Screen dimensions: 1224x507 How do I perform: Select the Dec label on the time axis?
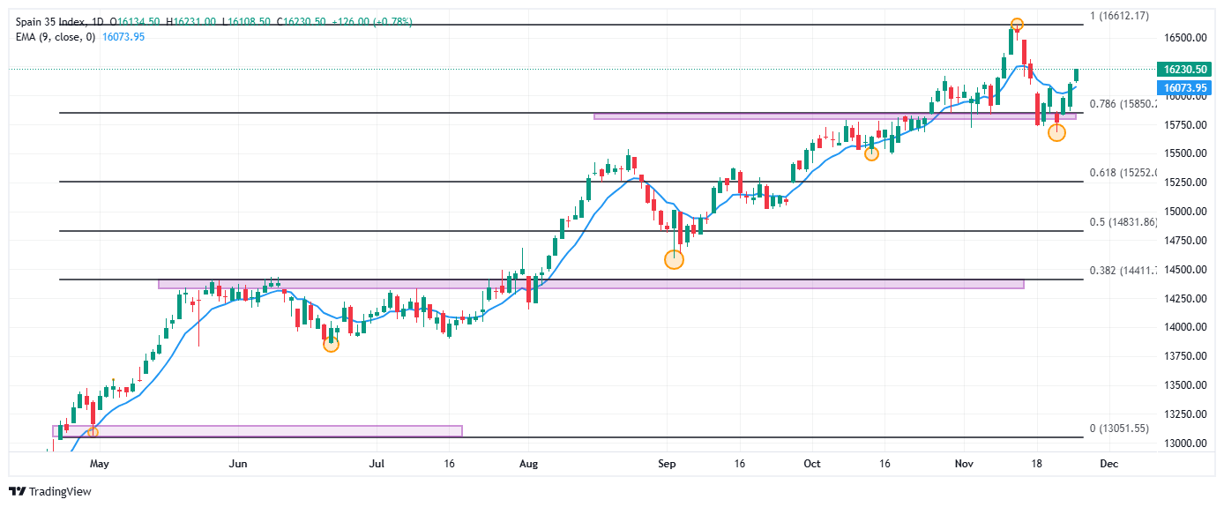(x=1109, y=463)
